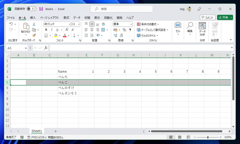Screen dimensions: 240x144
Task: Align cell text left
Action: tap(86, 30)
